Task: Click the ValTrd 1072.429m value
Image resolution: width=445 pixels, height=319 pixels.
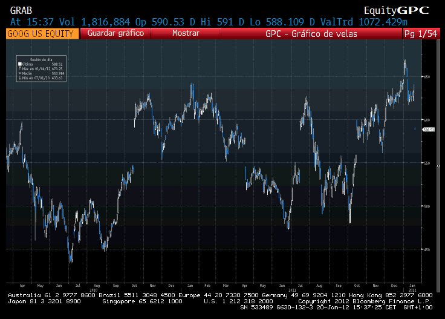Action: [x=364, y=22]
